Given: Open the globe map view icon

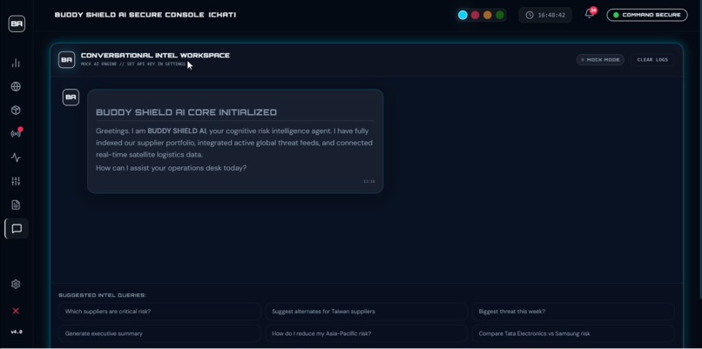Looking at the screenshot, I should (16, 86).
